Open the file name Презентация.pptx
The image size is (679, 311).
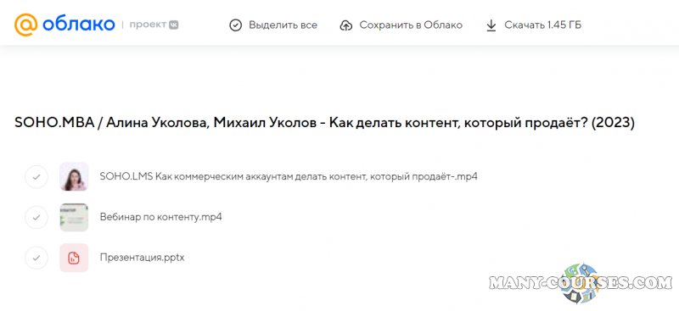pyautogui.click(x=142, y=258)
